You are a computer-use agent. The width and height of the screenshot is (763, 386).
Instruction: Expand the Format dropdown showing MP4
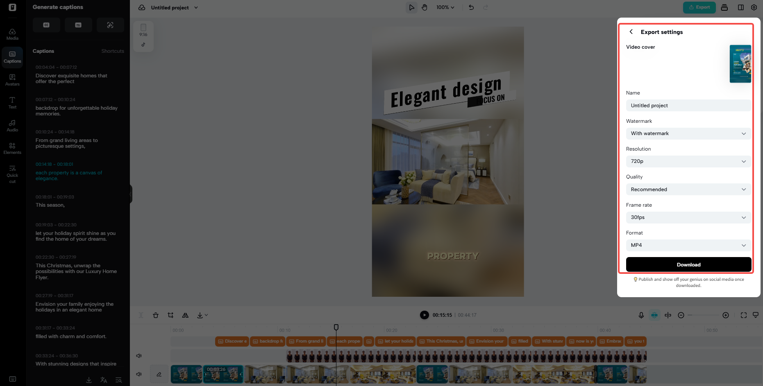pos(688,245)
